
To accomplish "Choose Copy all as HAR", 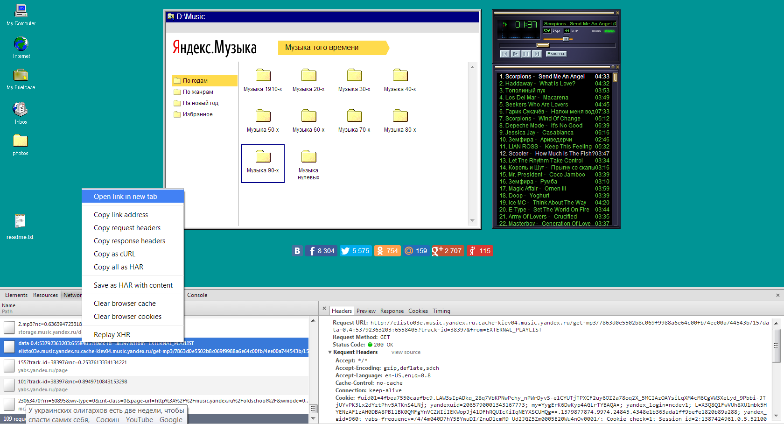I will 133,267.
